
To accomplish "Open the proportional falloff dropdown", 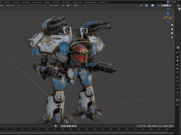I will coord(79,6).
